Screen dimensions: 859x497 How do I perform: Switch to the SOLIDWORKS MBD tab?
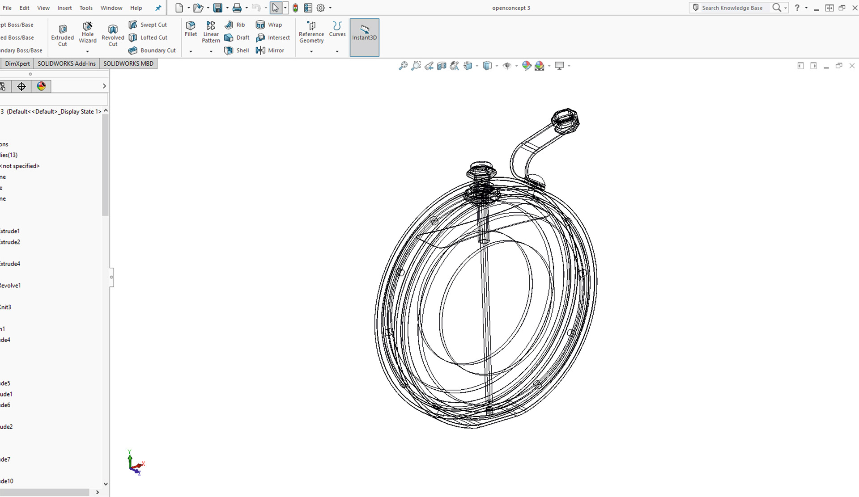(x=128, y=63)
